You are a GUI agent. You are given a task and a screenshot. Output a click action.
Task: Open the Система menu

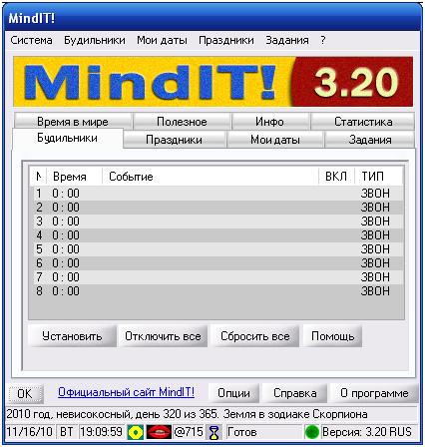click(x=31, y=40)
